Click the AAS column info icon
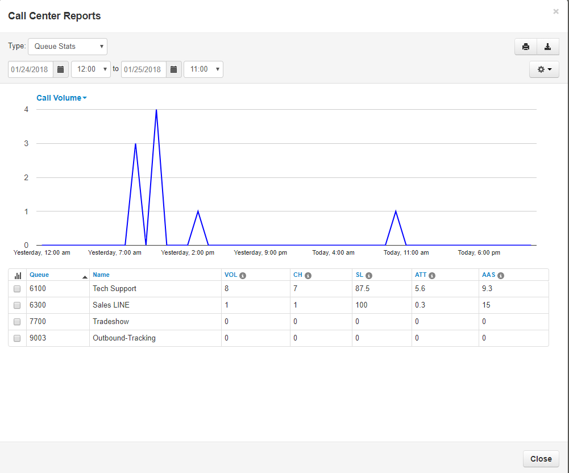The height and width of the screenshot is (473, 569). click(501, 275)
